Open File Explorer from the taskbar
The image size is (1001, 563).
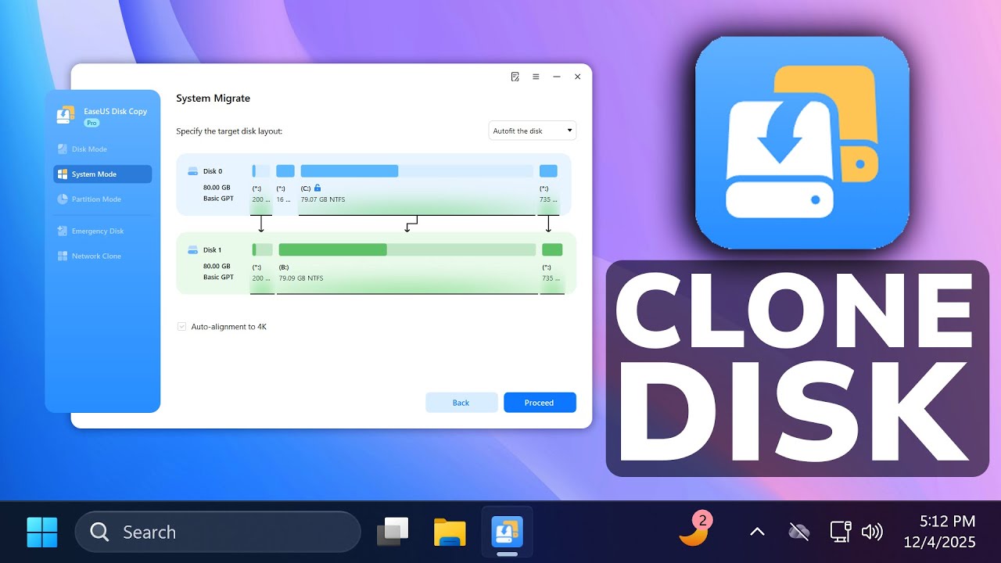(x=450, y=532)
